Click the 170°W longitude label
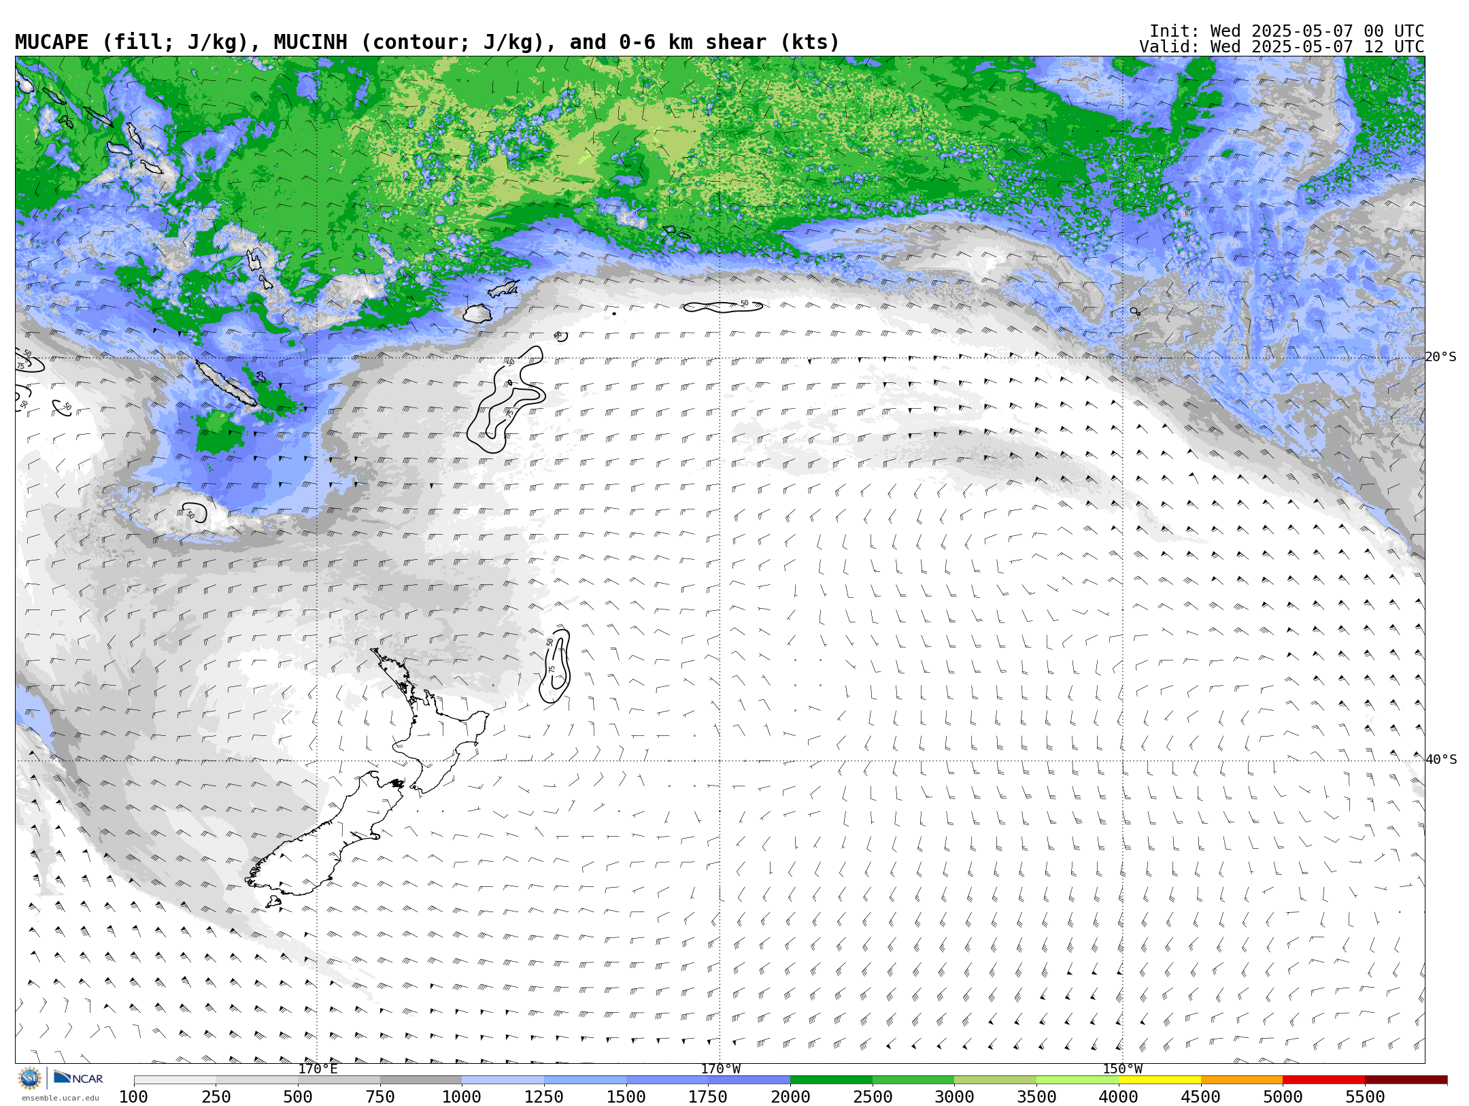1469x1106 pixels. click(x=720, y=1069)
